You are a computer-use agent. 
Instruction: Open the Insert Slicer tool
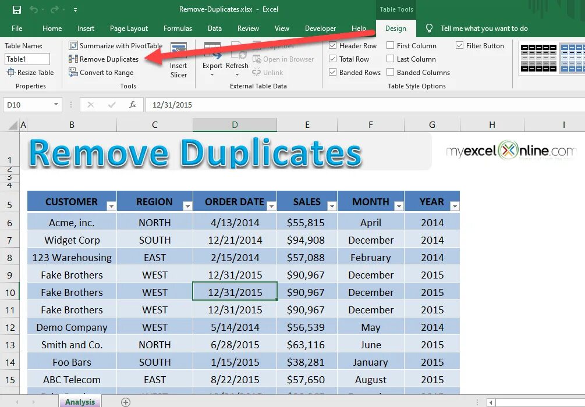coord(179,61)
